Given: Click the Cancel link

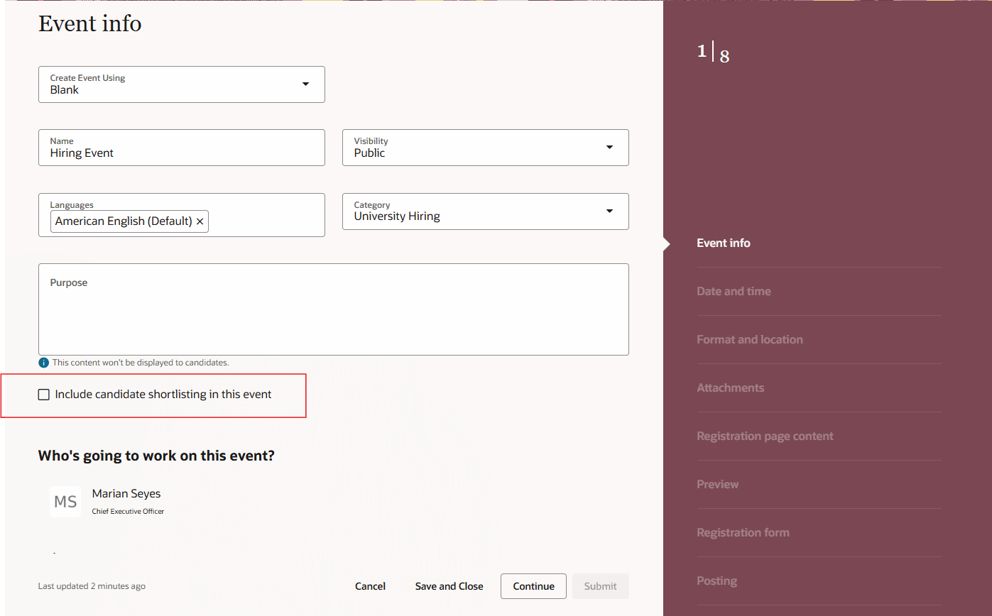Looking at the screenshot, I should (370, 585).
